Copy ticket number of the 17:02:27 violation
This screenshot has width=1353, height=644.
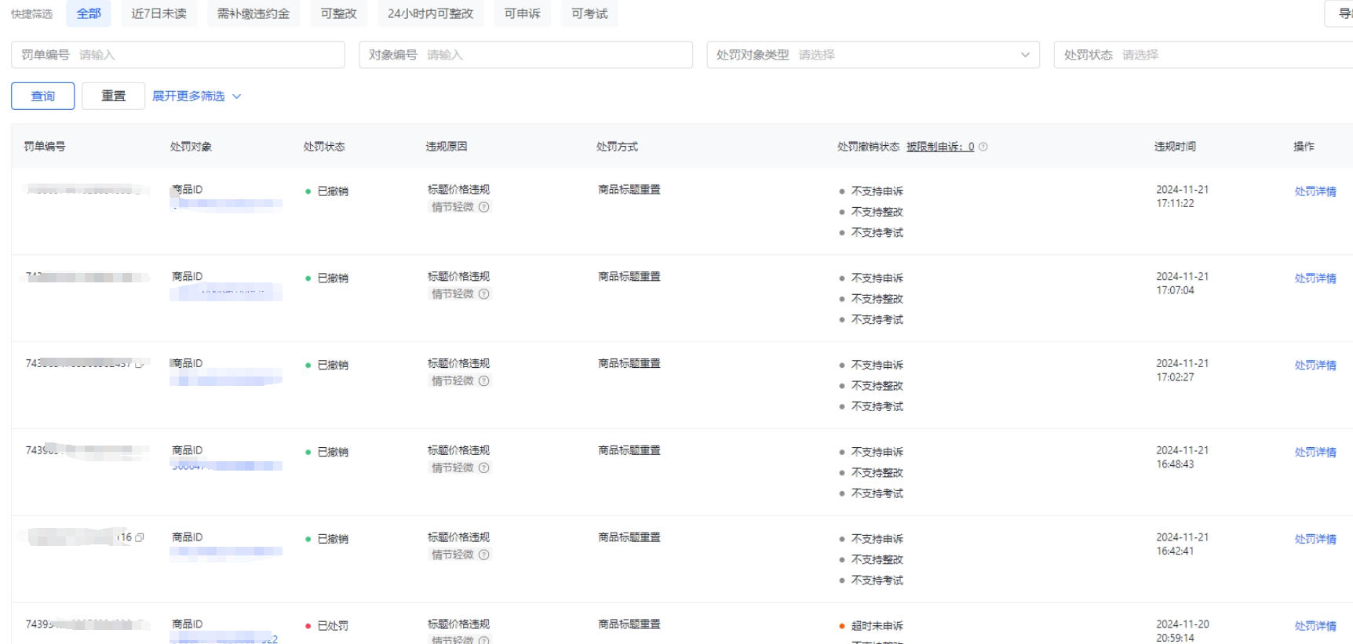click(140, 364)
